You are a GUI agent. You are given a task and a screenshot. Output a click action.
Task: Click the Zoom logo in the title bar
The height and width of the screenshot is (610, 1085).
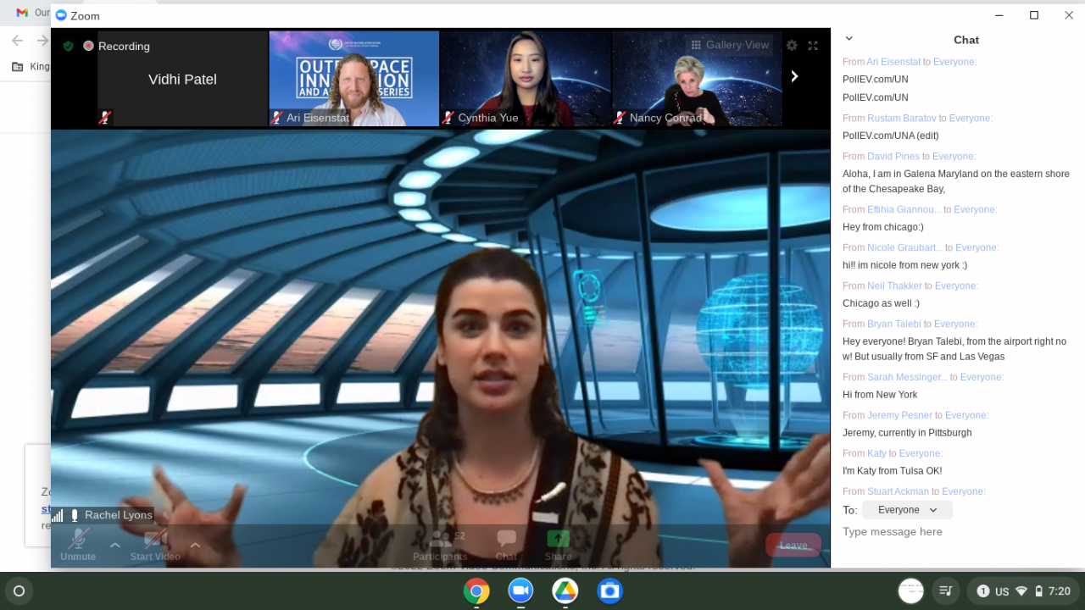(61, 15)
